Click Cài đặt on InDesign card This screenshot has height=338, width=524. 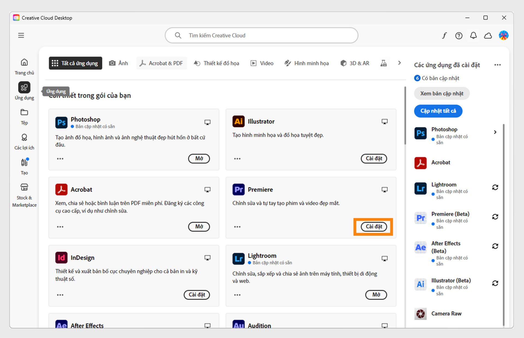tap(197, 295)
